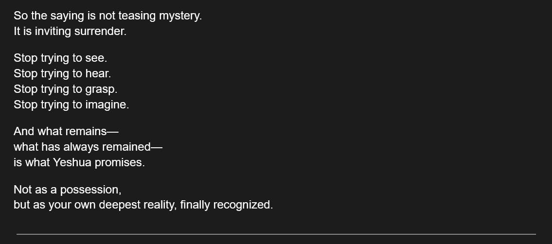Image resolution: width=552 pixels, height=244 pixels.
Task: Click the line "So the saying is not teasing mystery."
Action: 107,16
